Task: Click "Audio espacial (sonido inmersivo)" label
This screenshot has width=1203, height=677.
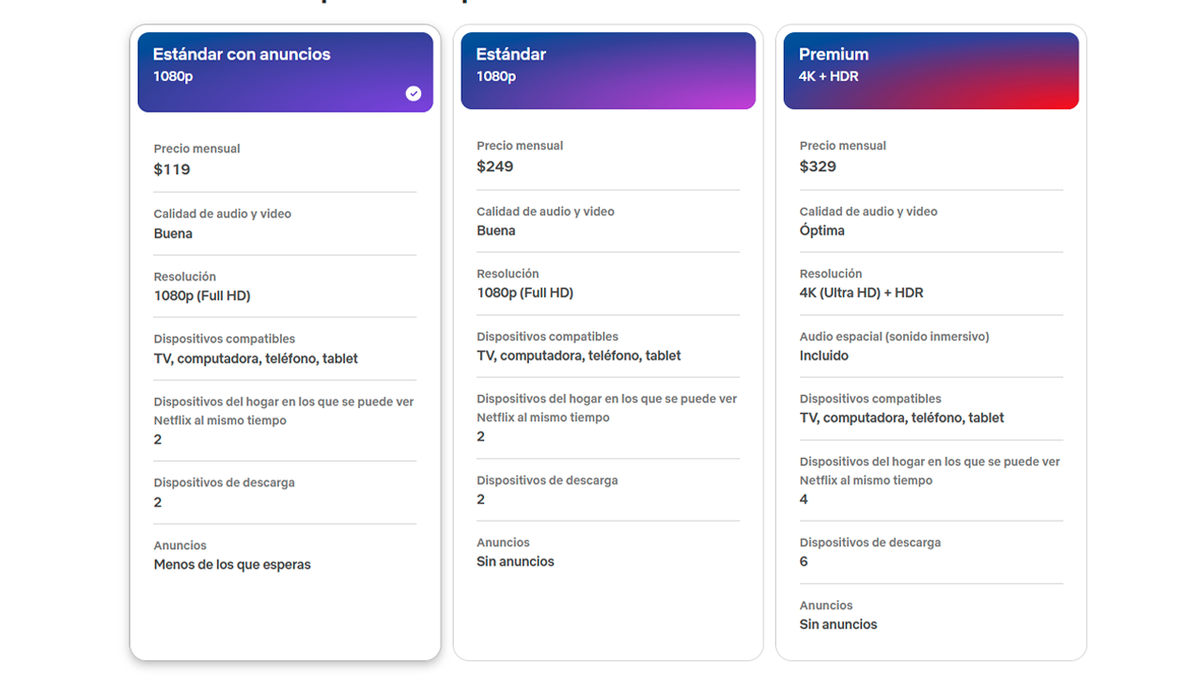Action: click(x=895, y=337)
